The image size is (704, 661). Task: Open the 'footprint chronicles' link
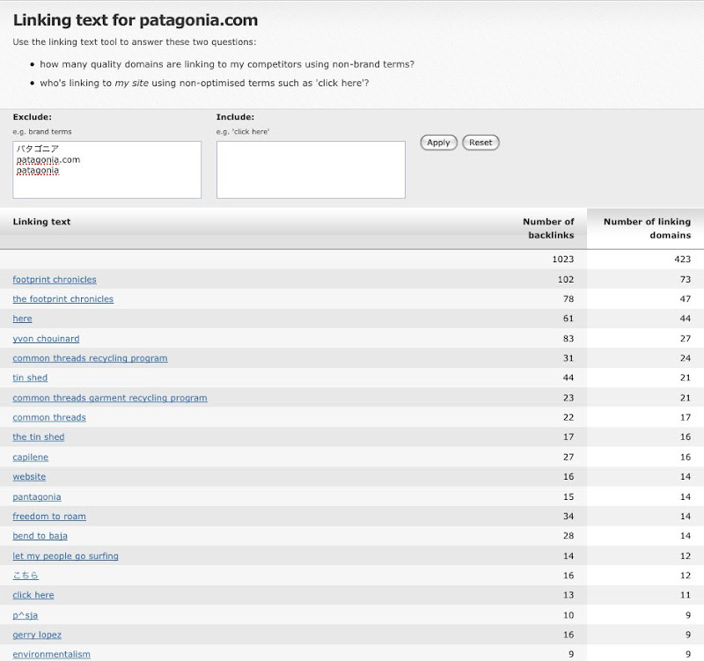55,280
